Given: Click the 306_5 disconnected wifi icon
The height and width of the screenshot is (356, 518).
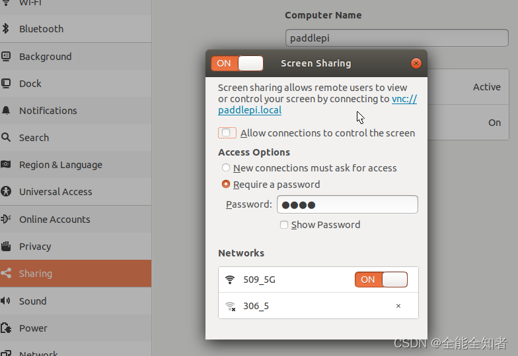Looking at the screenshot, I should pyautogui.click(x=230, y=306).
